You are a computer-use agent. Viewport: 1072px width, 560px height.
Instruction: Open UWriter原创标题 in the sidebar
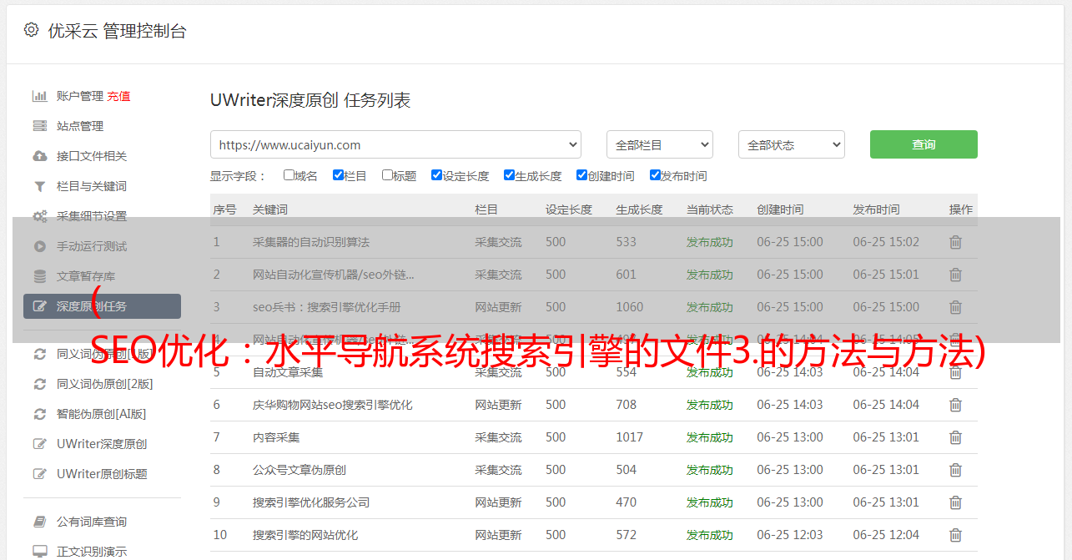pos(102,474)
